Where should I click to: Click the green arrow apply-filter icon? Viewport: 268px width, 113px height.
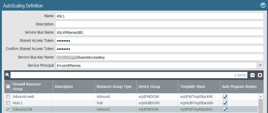(252, 75)
